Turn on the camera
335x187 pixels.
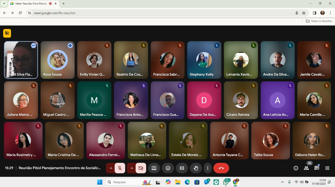point(141,168)
